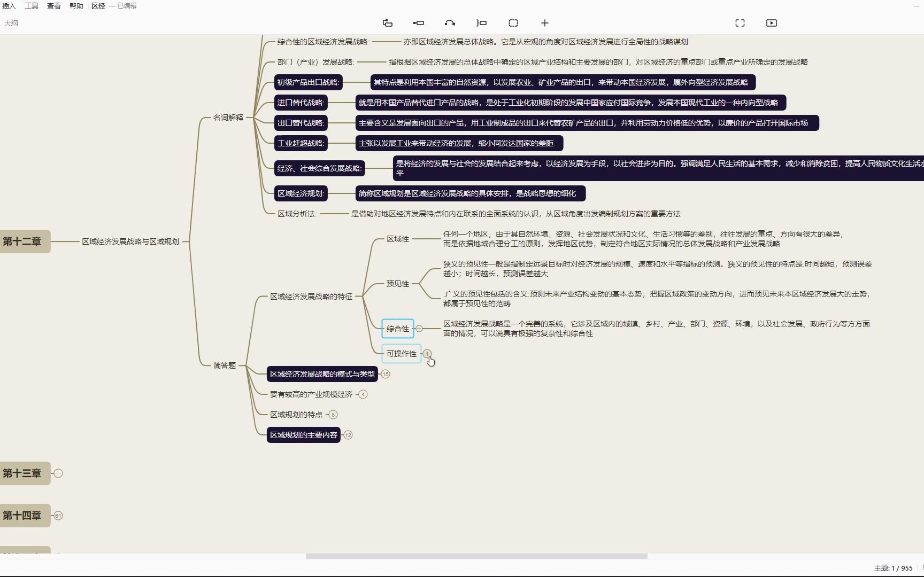Open the 插入 menu
This screenshot has width=924, height=577.
coord(9,6)
